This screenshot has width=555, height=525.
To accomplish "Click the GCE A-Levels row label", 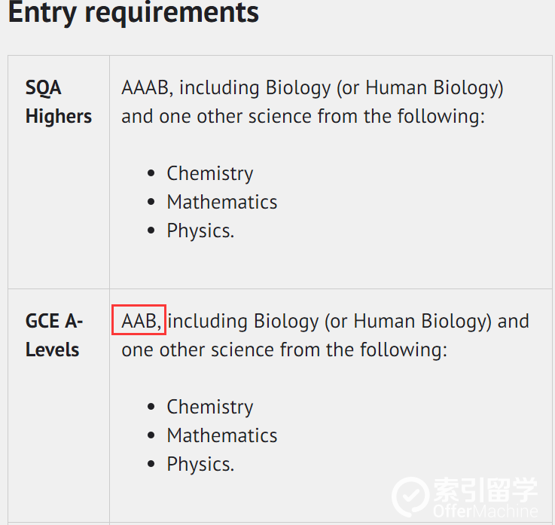I will pyautogui.click(x=54, y=335).
